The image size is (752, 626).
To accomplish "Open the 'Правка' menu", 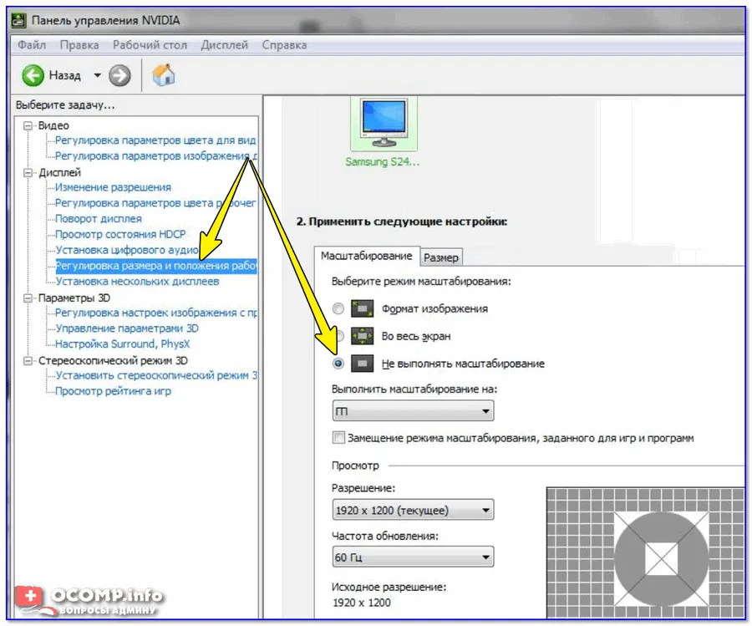I will point(79,45).
